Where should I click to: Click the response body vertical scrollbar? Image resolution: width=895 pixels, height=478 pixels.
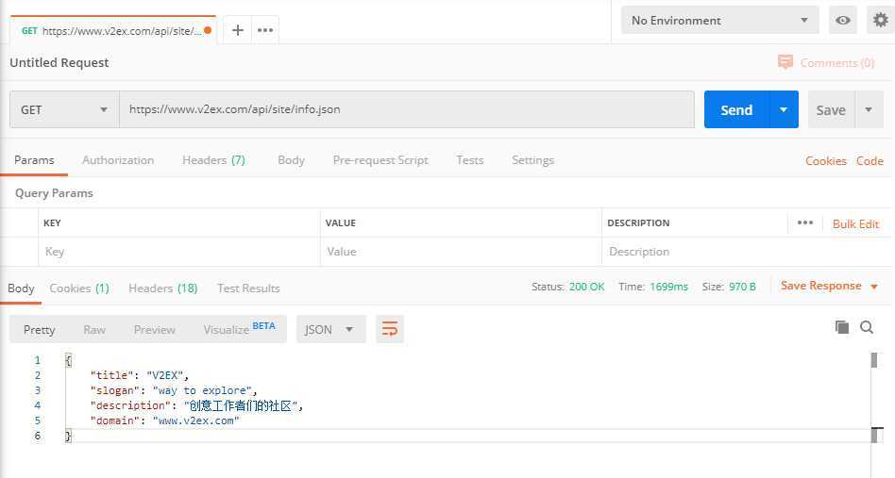click(x=874, y=399)
